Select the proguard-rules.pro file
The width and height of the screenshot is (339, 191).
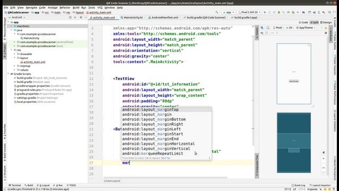point(29,90)
